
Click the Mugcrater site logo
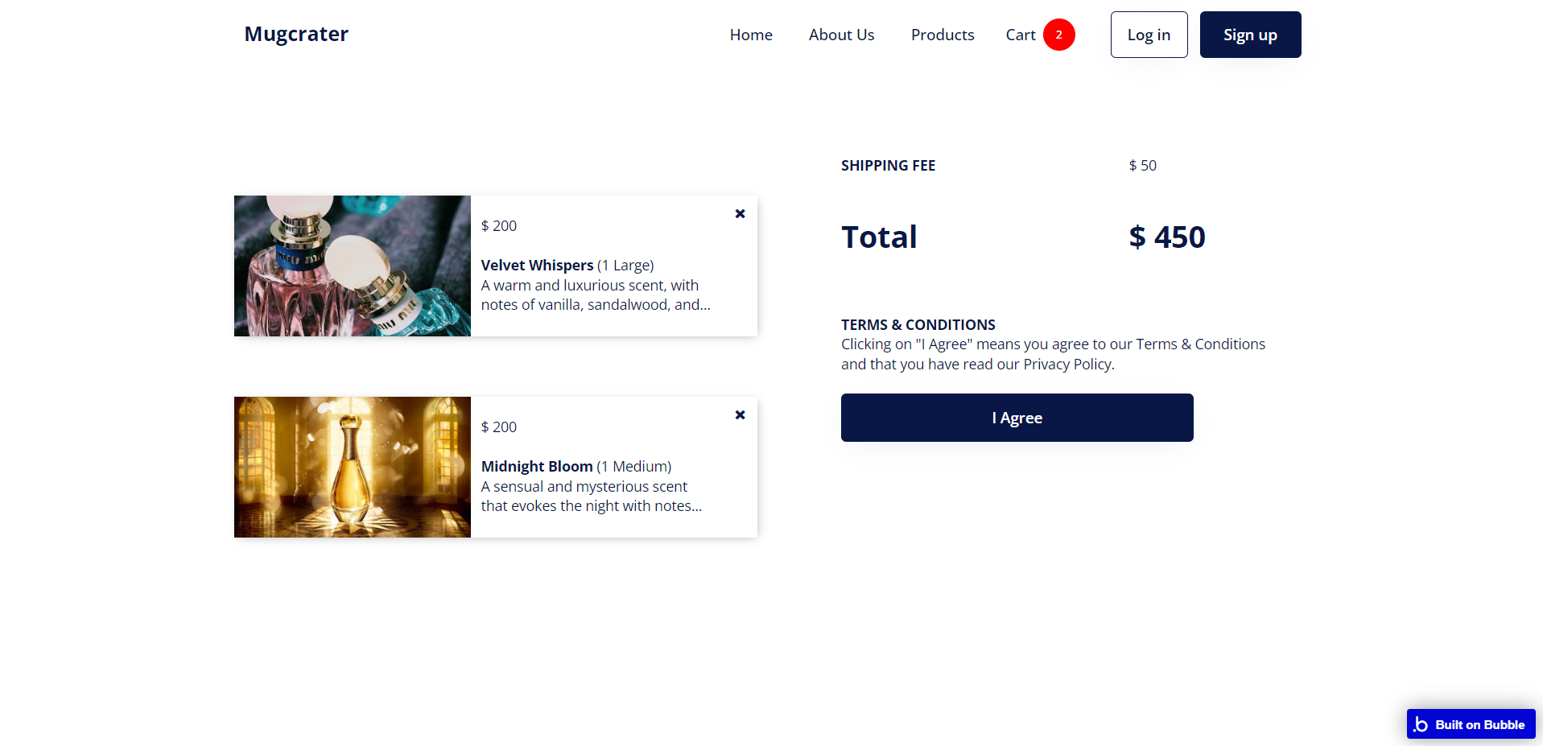coord(296,34)
